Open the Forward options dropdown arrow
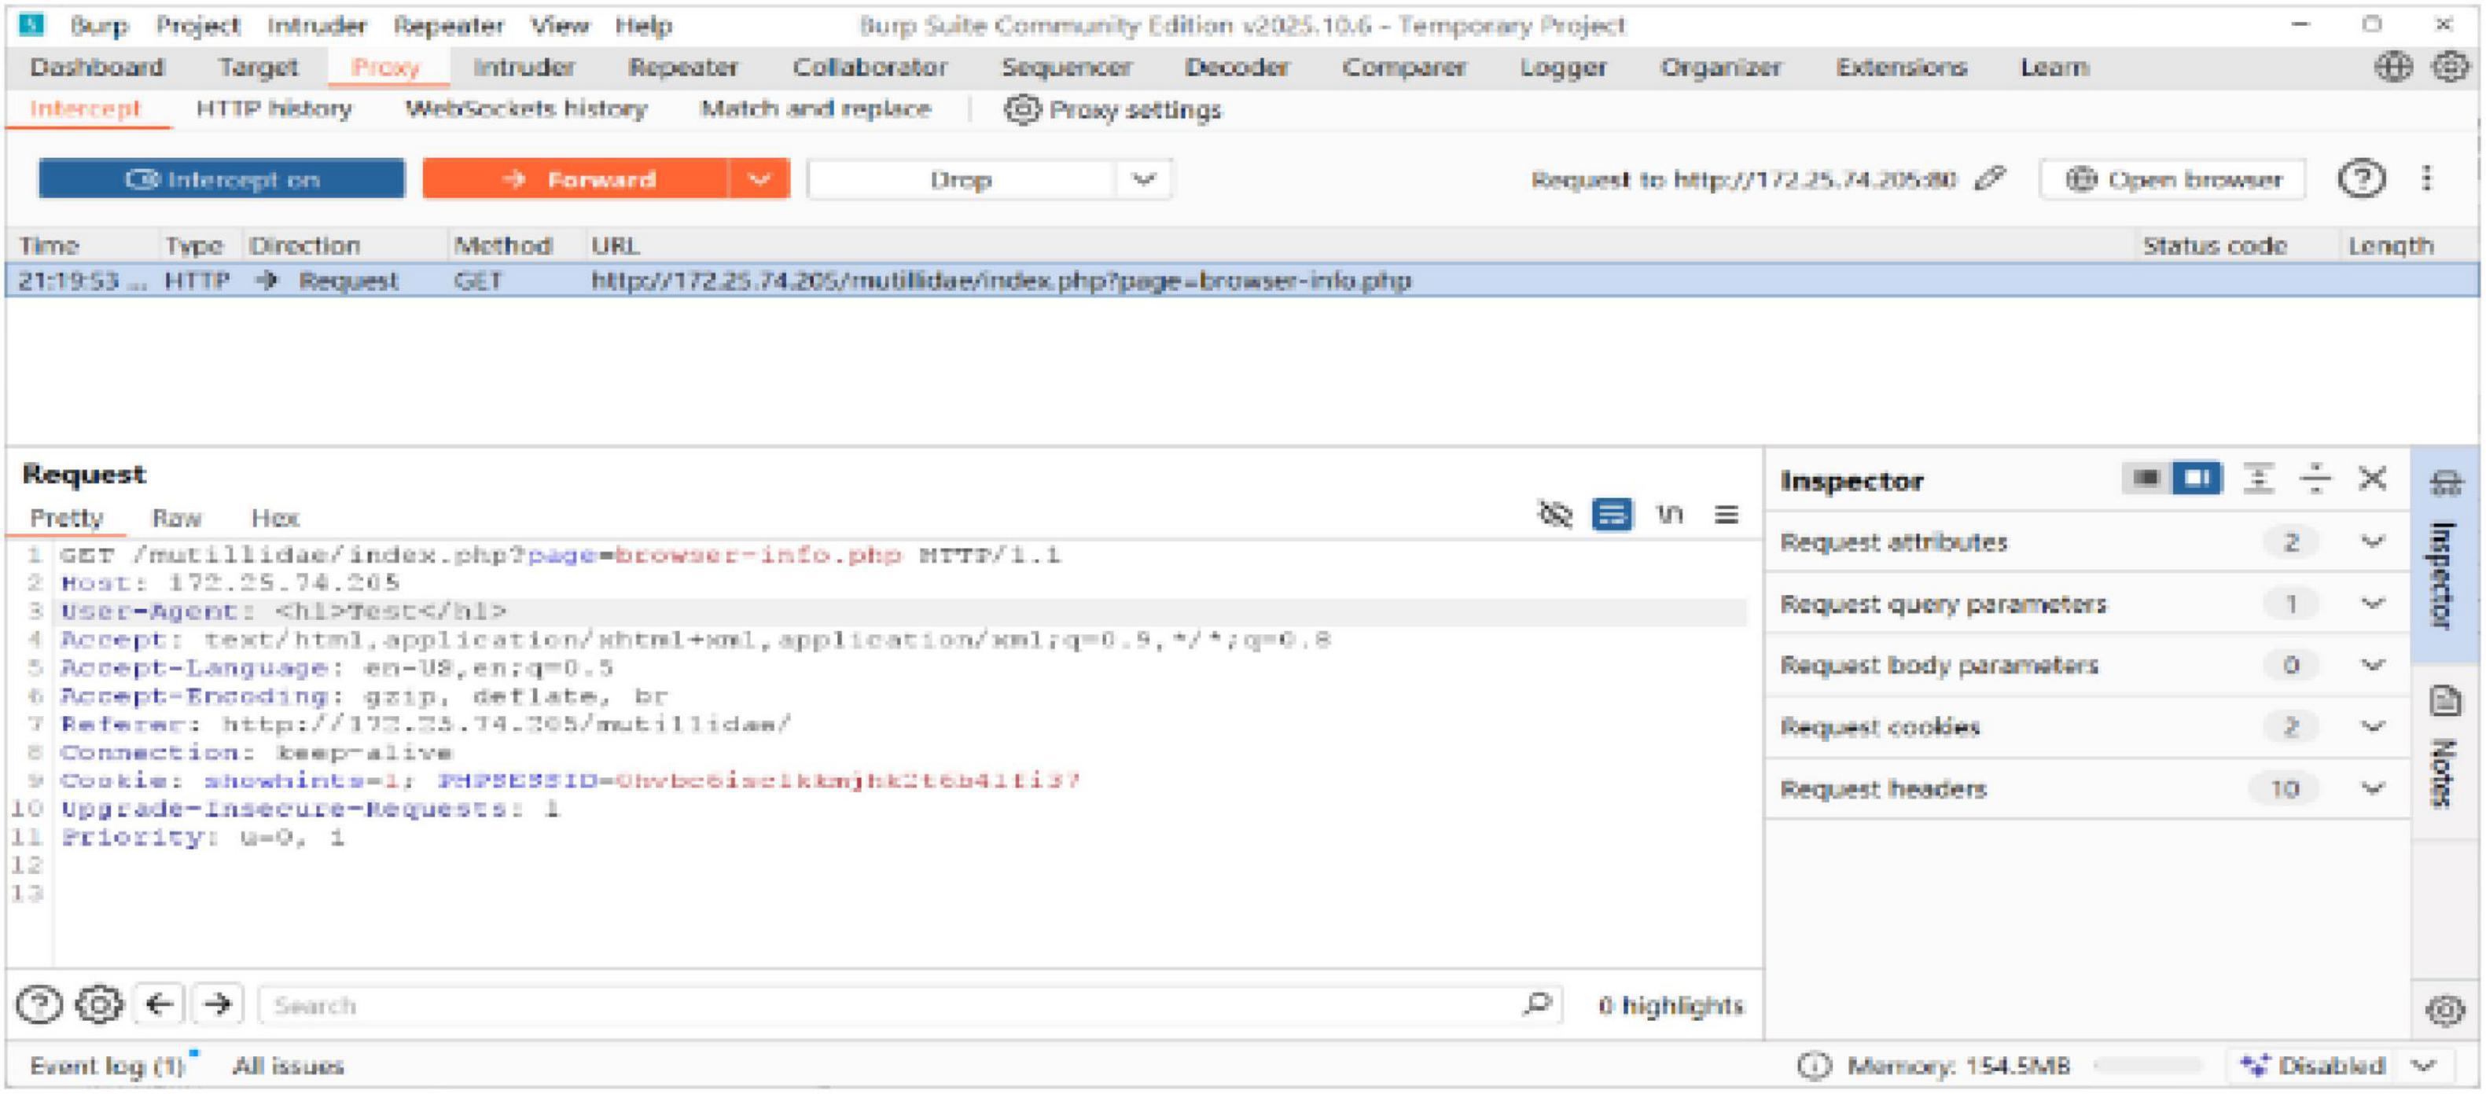The height and width of the screenshot is (1094, 2486). click(x=759, y=179)
